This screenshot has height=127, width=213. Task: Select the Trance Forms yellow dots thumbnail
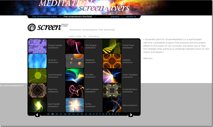[112, 46]
